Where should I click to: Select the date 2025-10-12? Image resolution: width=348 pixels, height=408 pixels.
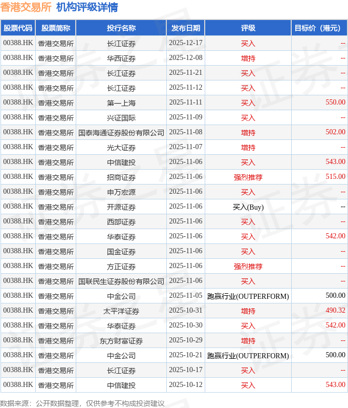click(x=186, y=384)
